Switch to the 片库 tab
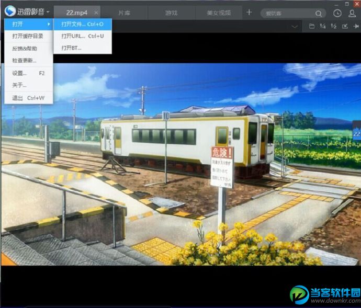 [125, 13]
